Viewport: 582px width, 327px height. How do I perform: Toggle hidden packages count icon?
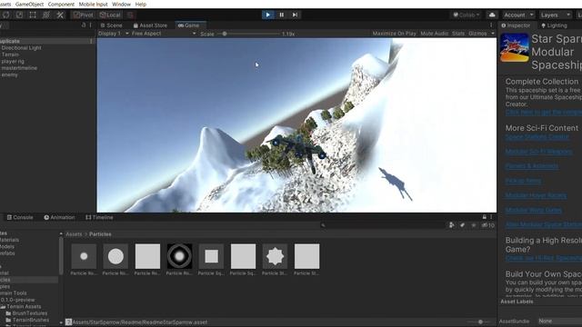click(x=487, y=225)
